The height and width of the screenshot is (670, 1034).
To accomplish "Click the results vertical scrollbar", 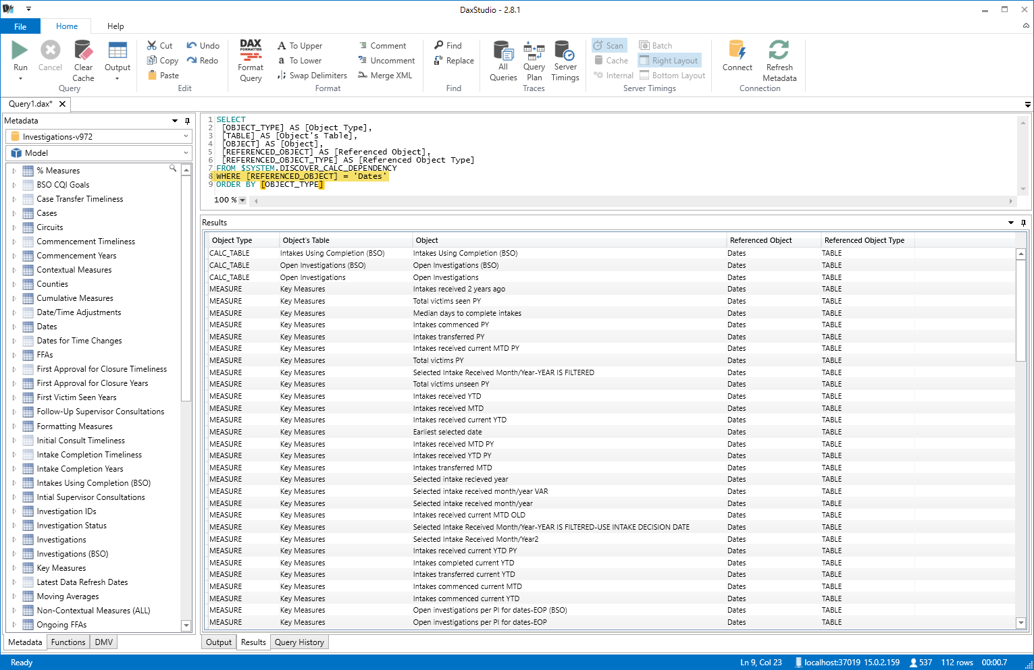I will tap(1020, 439).
